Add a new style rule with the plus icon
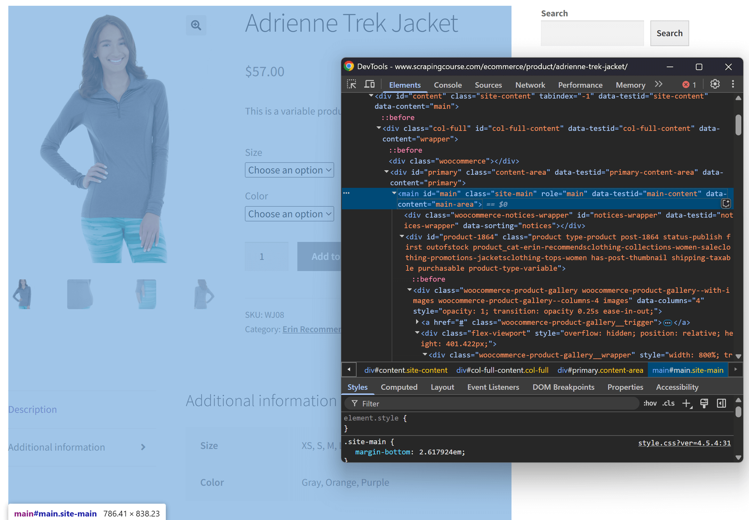The image size is (749, 520). coord(687,403)
